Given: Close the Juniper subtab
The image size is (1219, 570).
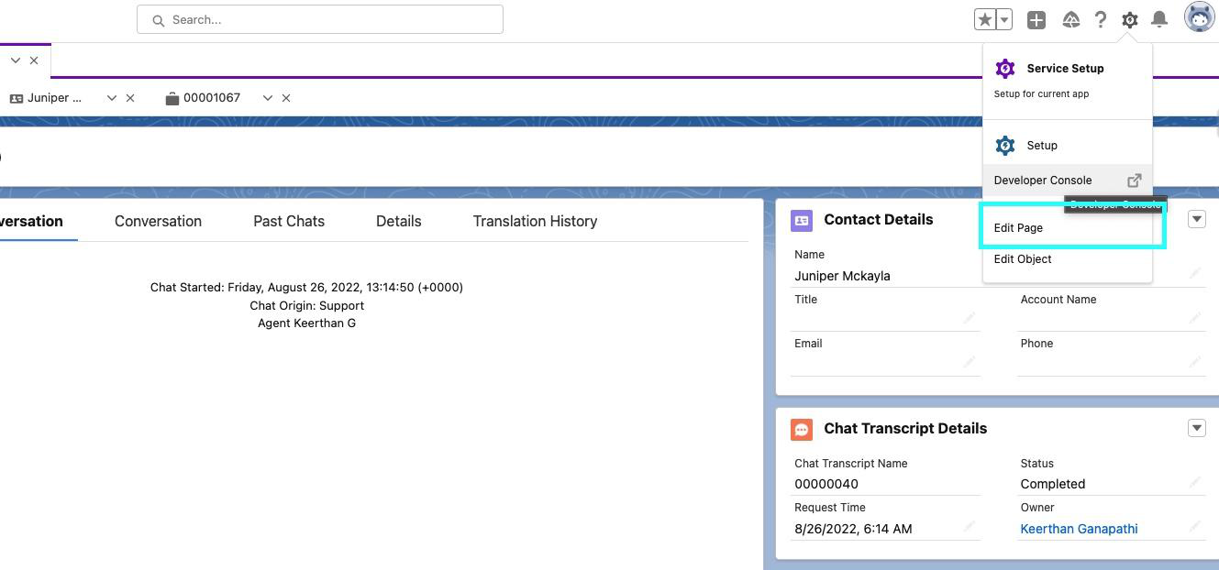Looking at the screenshot, I should (130, 98).
